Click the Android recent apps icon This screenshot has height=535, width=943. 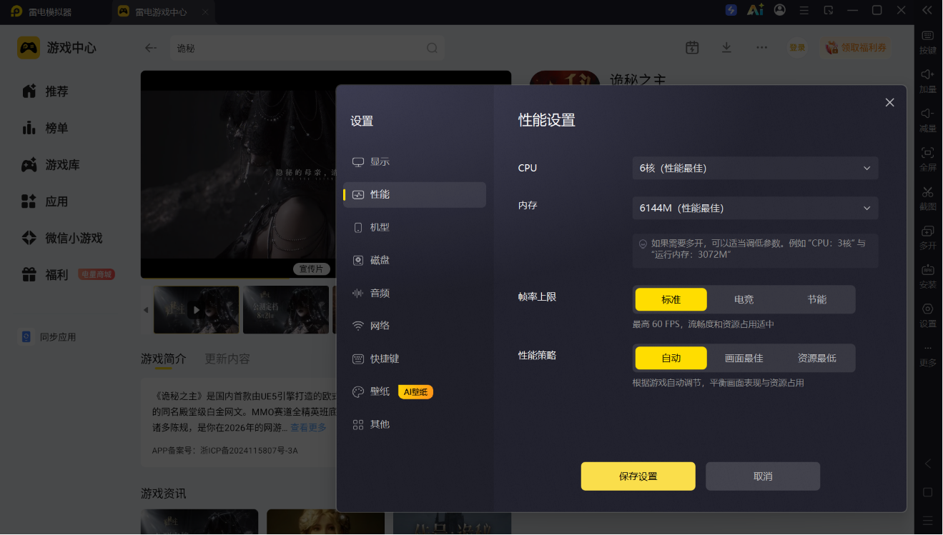click(927, 520)
